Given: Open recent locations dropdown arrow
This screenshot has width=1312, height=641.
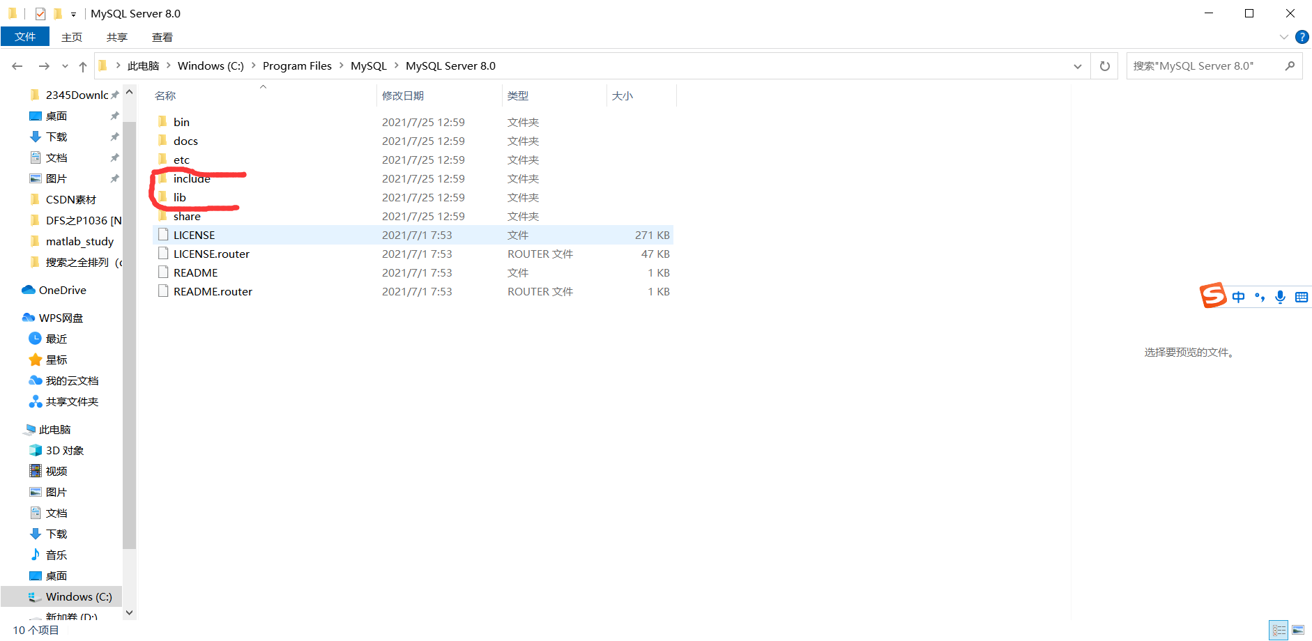Looking at the screenshot, I should click(65, 66).
